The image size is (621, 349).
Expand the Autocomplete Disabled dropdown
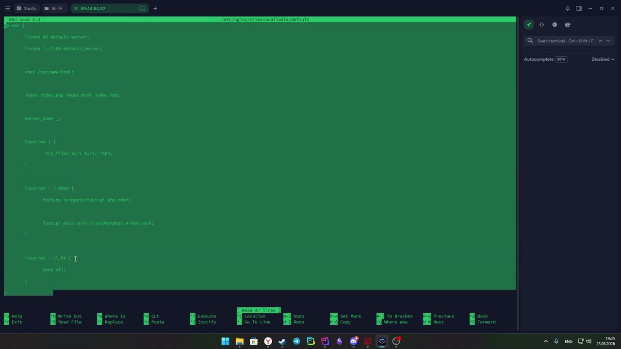click(x=603, y=59)
